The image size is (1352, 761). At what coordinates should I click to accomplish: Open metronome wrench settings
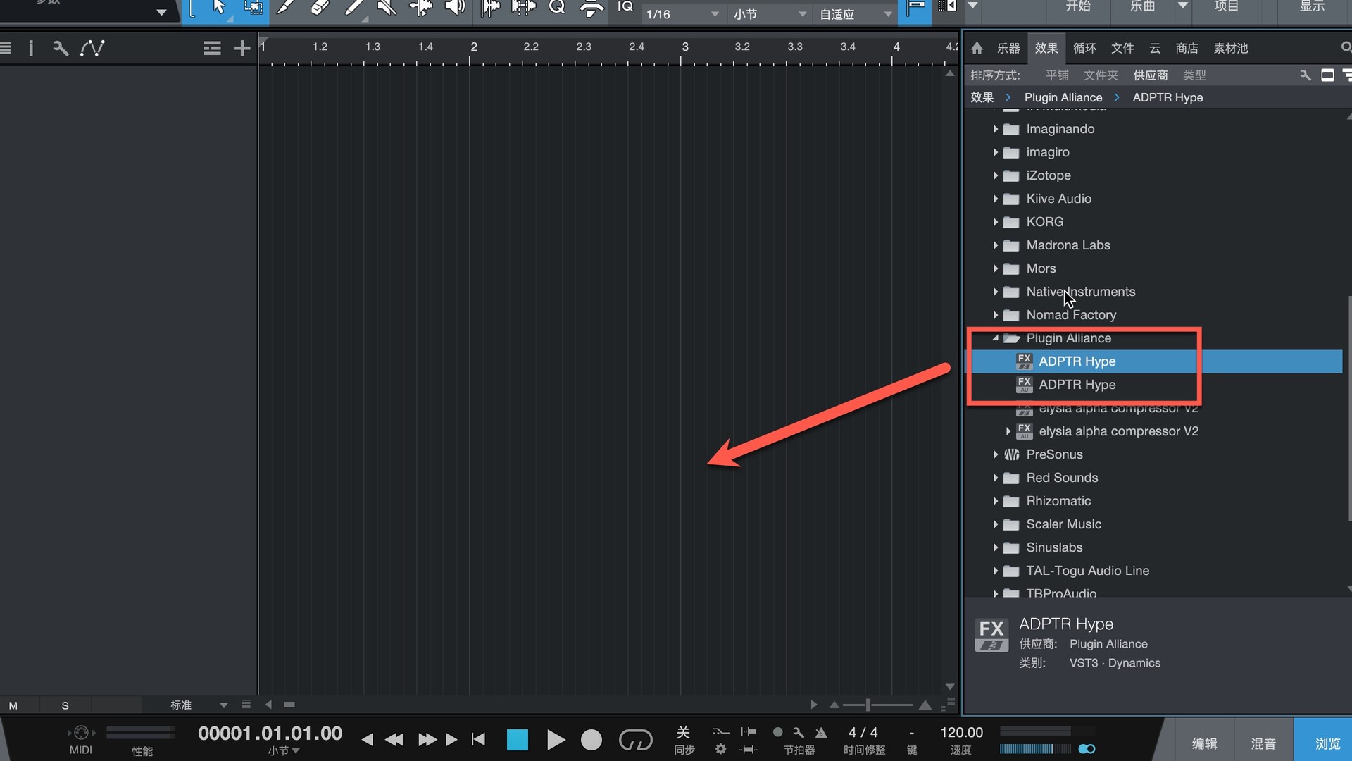[x=799, y=732]
